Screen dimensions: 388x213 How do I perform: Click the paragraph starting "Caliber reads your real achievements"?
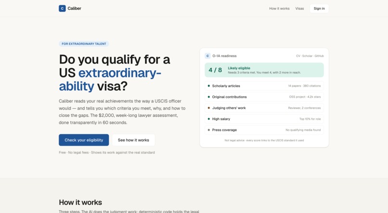(122, 112)
